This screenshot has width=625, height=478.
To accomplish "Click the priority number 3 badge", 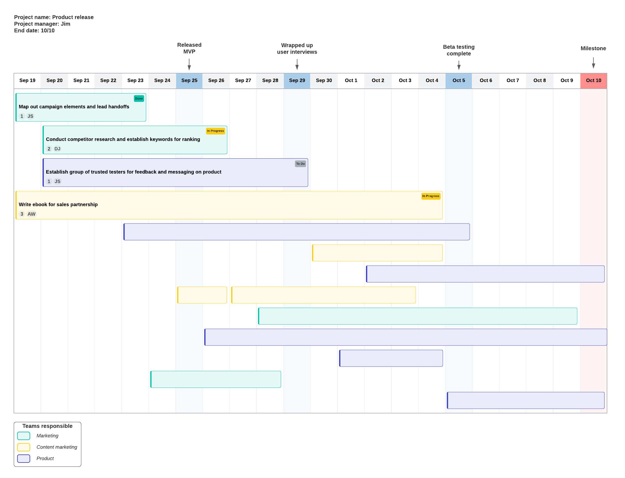I will pos(22,214).
